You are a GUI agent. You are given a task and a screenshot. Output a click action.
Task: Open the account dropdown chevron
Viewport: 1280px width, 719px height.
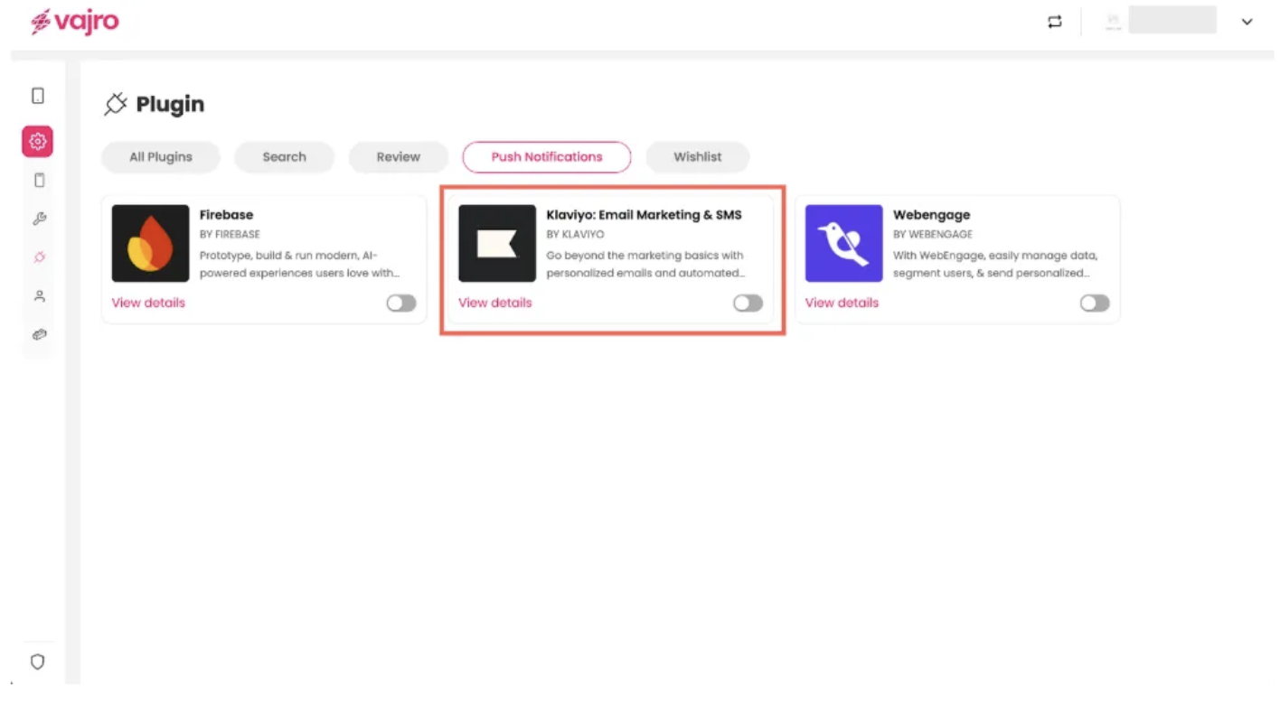[1247, 22]
